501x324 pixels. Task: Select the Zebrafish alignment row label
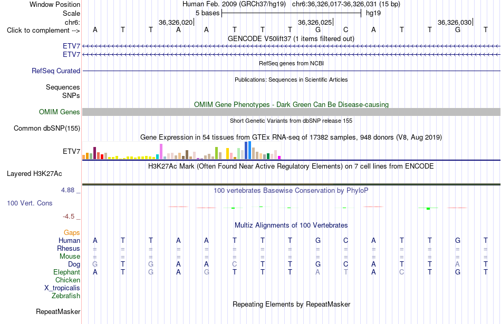66,296
